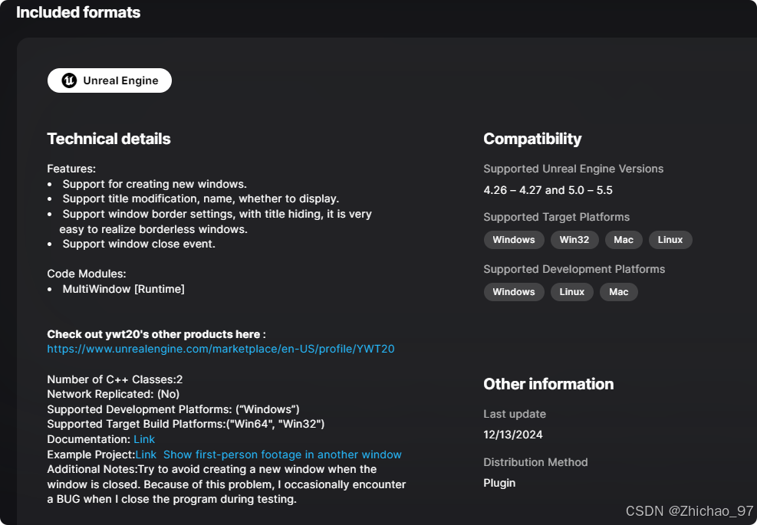Click 'Support for creating new windows.' bullet
The height and width of the screenshot is (525, 757).
154,184
